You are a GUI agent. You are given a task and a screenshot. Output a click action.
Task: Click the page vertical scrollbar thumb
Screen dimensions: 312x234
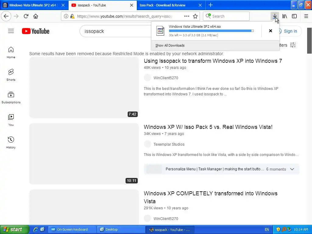click(x=309, y=41)
